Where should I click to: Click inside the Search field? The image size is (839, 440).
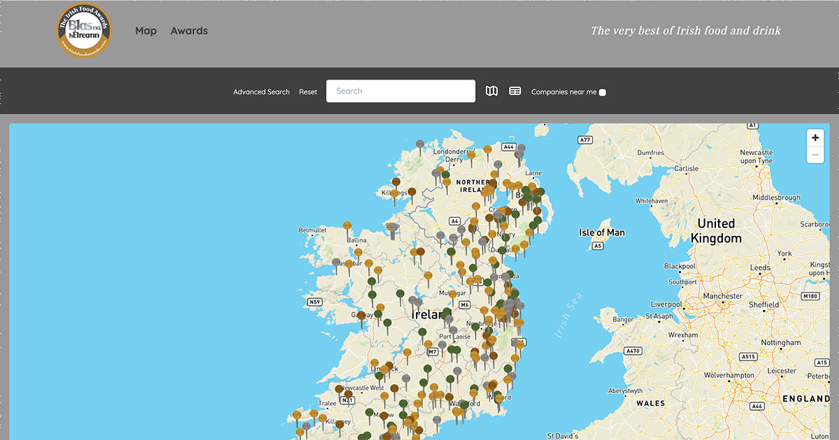(401, 91)
